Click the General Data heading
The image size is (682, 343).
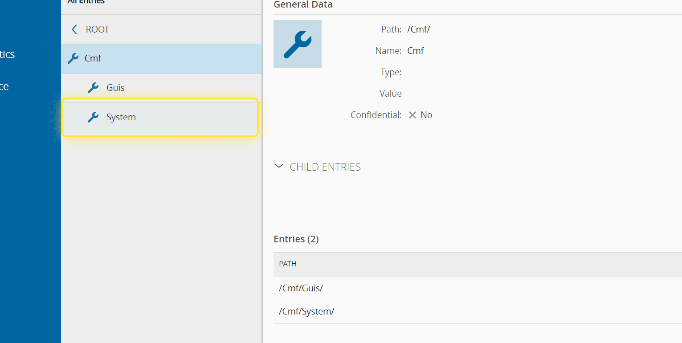click(x=303, y=5)
